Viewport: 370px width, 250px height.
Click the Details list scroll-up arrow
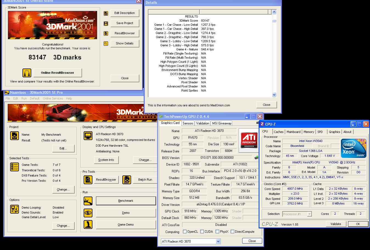tap(274, 12)
